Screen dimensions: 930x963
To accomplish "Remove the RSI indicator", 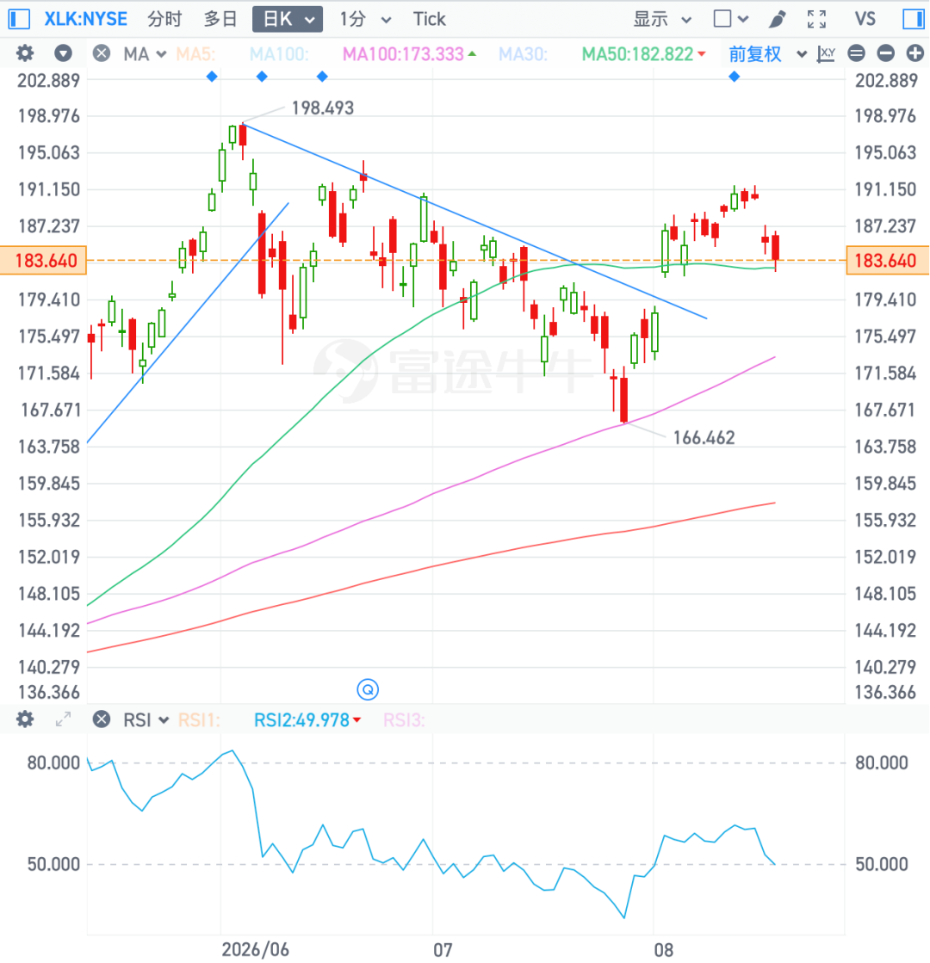I will pos(102,719).
